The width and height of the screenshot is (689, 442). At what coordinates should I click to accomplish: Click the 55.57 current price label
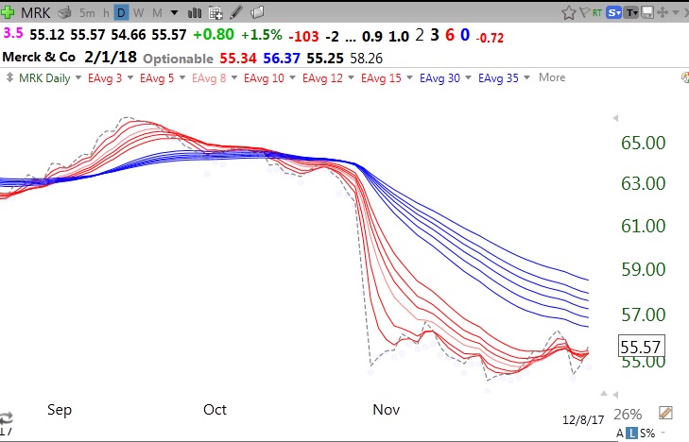(x=641, y=347)
